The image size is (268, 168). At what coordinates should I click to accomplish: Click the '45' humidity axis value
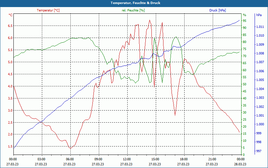pos(245,91)
